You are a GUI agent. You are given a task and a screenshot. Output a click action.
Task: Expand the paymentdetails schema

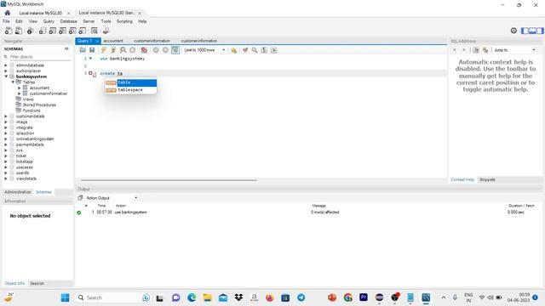pos(6,144)
